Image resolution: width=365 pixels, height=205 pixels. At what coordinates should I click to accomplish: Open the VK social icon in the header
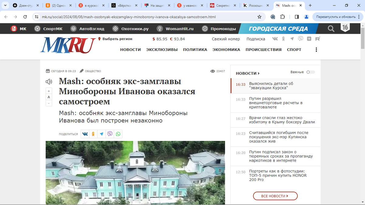(x=275, y=39)
